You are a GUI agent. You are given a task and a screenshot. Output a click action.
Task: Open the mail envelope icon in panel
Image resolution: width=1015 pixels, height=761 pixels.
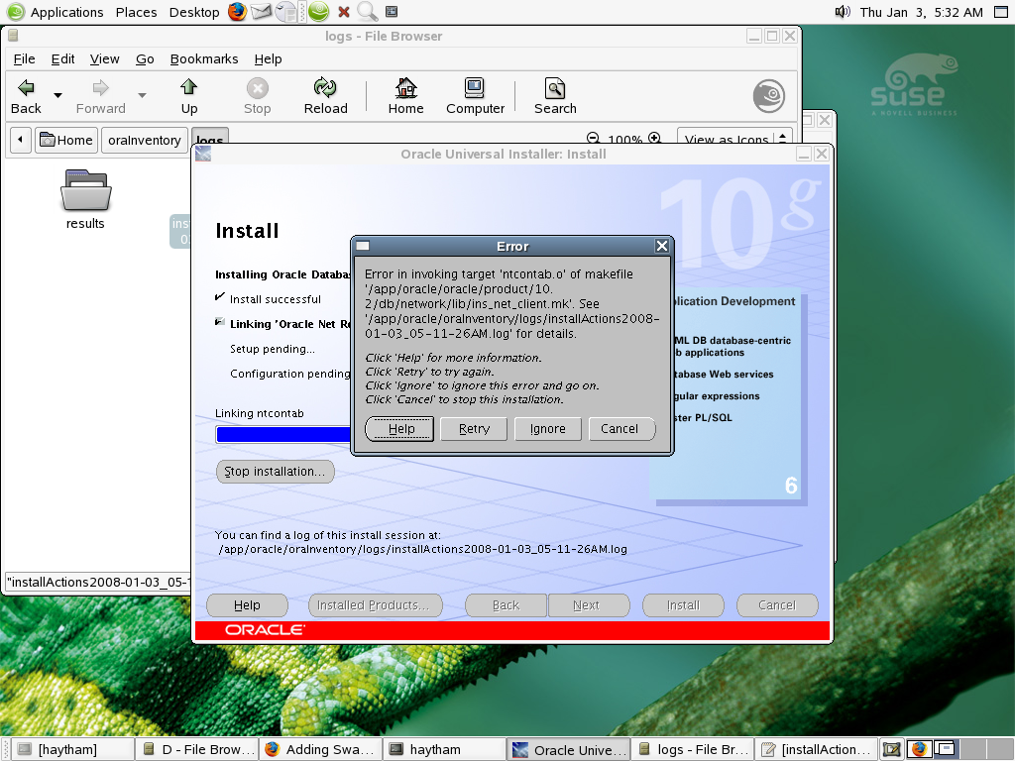coord(261,12)
